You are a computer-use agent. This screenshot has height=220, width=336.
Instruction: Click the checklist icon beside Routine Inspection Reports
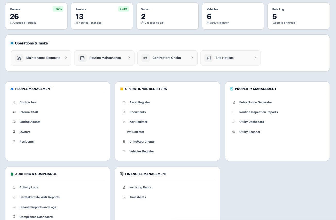[234, 112]
